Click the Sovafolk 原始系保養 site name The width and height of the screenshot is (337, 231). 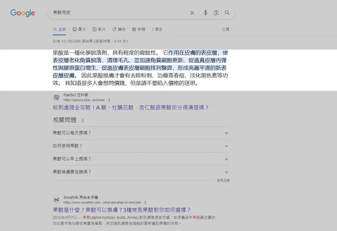click(x=80, y=197)
